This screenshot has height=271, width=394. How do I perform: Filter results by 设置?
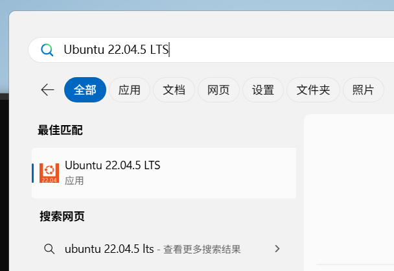[x=263, y=90]
